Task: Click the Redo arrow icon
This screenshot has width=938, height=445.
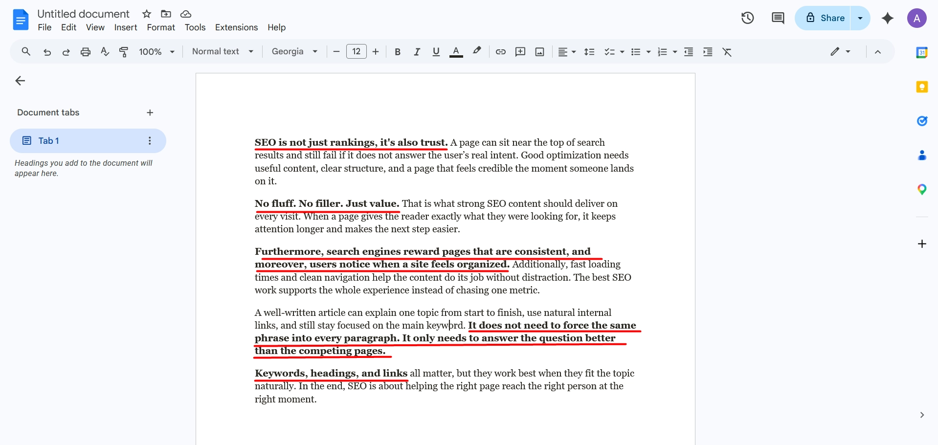Action: (x=66, y=52)
